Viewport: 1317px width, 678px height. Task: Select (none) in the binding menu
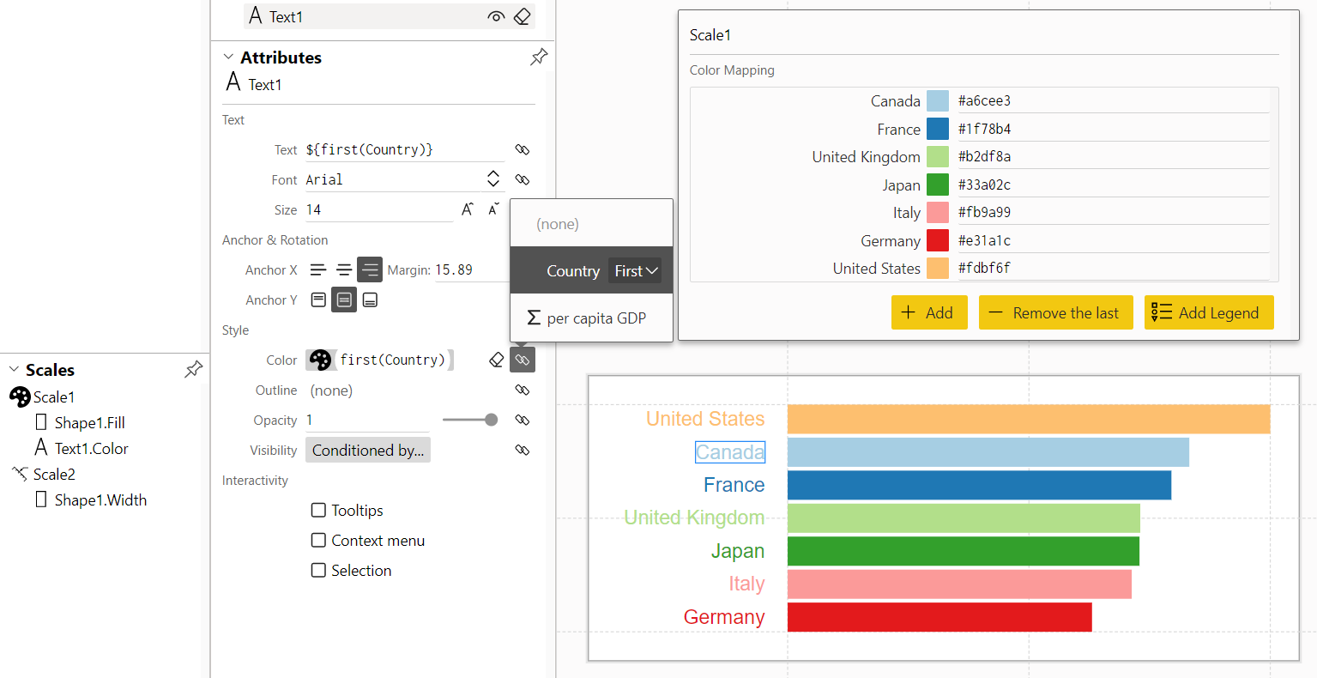click(x=591, y=224)
